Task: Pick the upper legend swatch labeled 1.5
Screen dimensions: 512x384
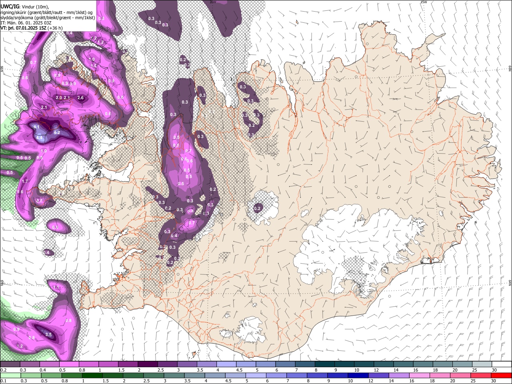Action: pos(128,364)
